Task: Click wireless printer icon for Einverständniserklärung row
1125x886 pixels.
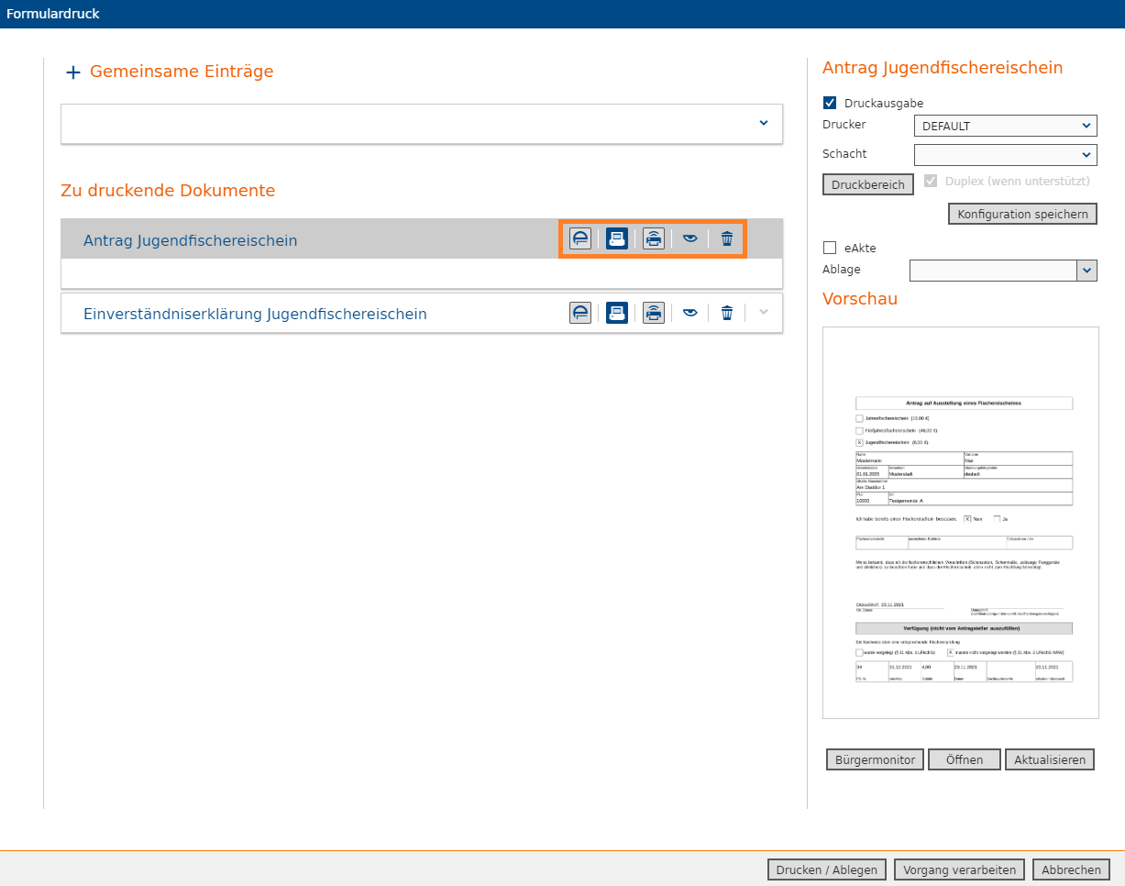Action: (654, 313)
